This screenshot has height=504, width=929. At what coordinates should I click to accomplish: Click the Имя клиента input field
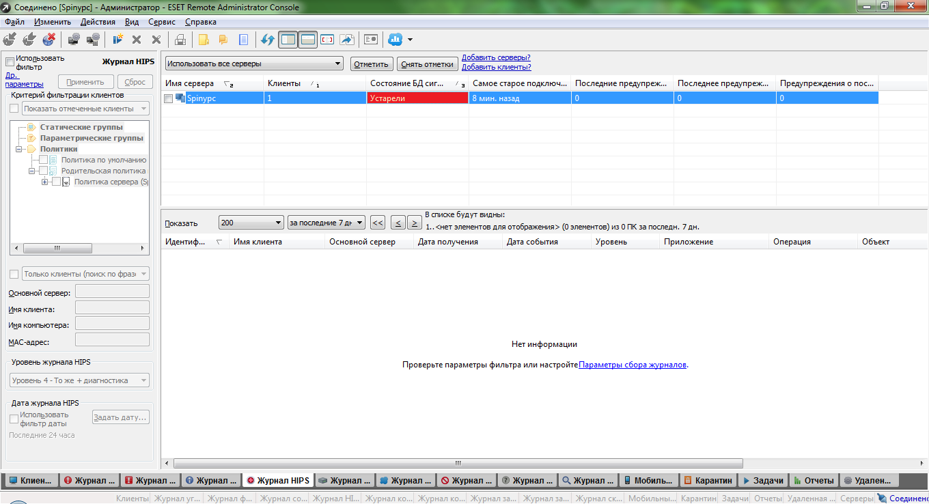(112, 309)
